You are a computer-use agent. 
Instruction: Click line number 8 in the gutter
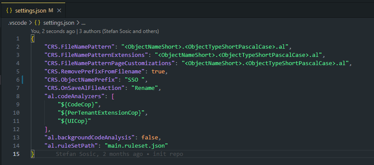tap(18, 96)
